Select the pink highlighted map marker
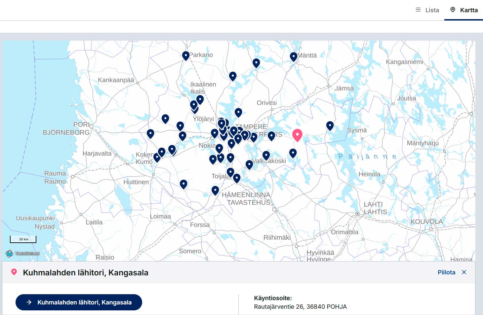The image size is (483, 315). point(297,135)
